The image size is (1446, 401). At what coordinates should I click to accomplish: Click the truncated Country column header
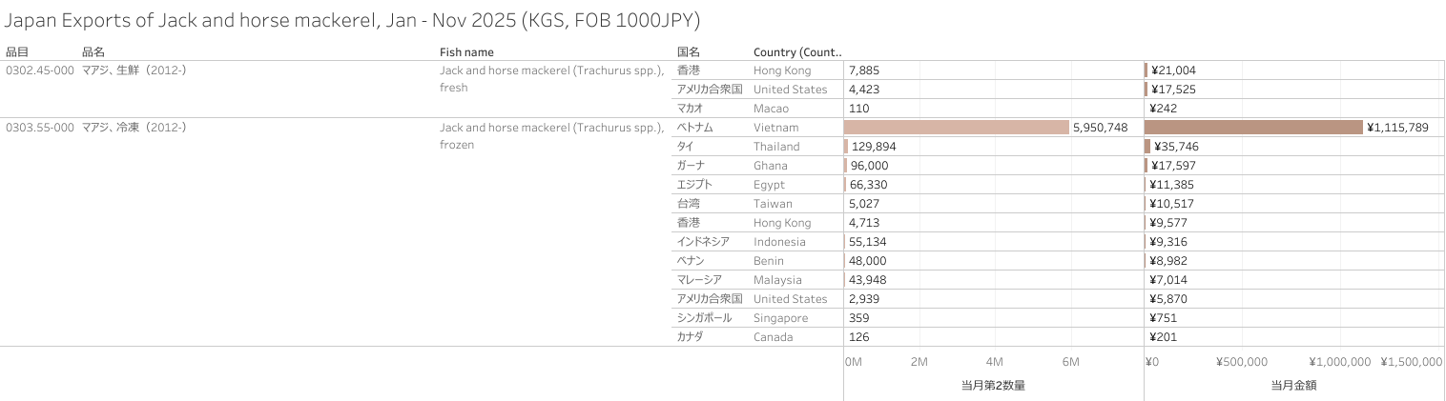796,51
